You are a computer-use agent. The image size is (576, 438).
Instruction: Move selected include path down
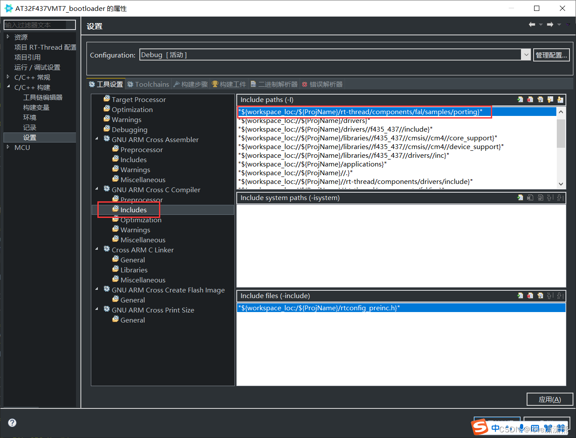(x=560, y=99)
